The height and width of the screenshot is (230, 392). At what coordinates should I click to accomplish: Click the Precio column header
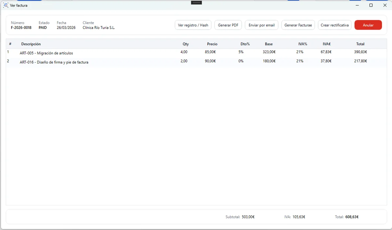(x=212, y=44)
